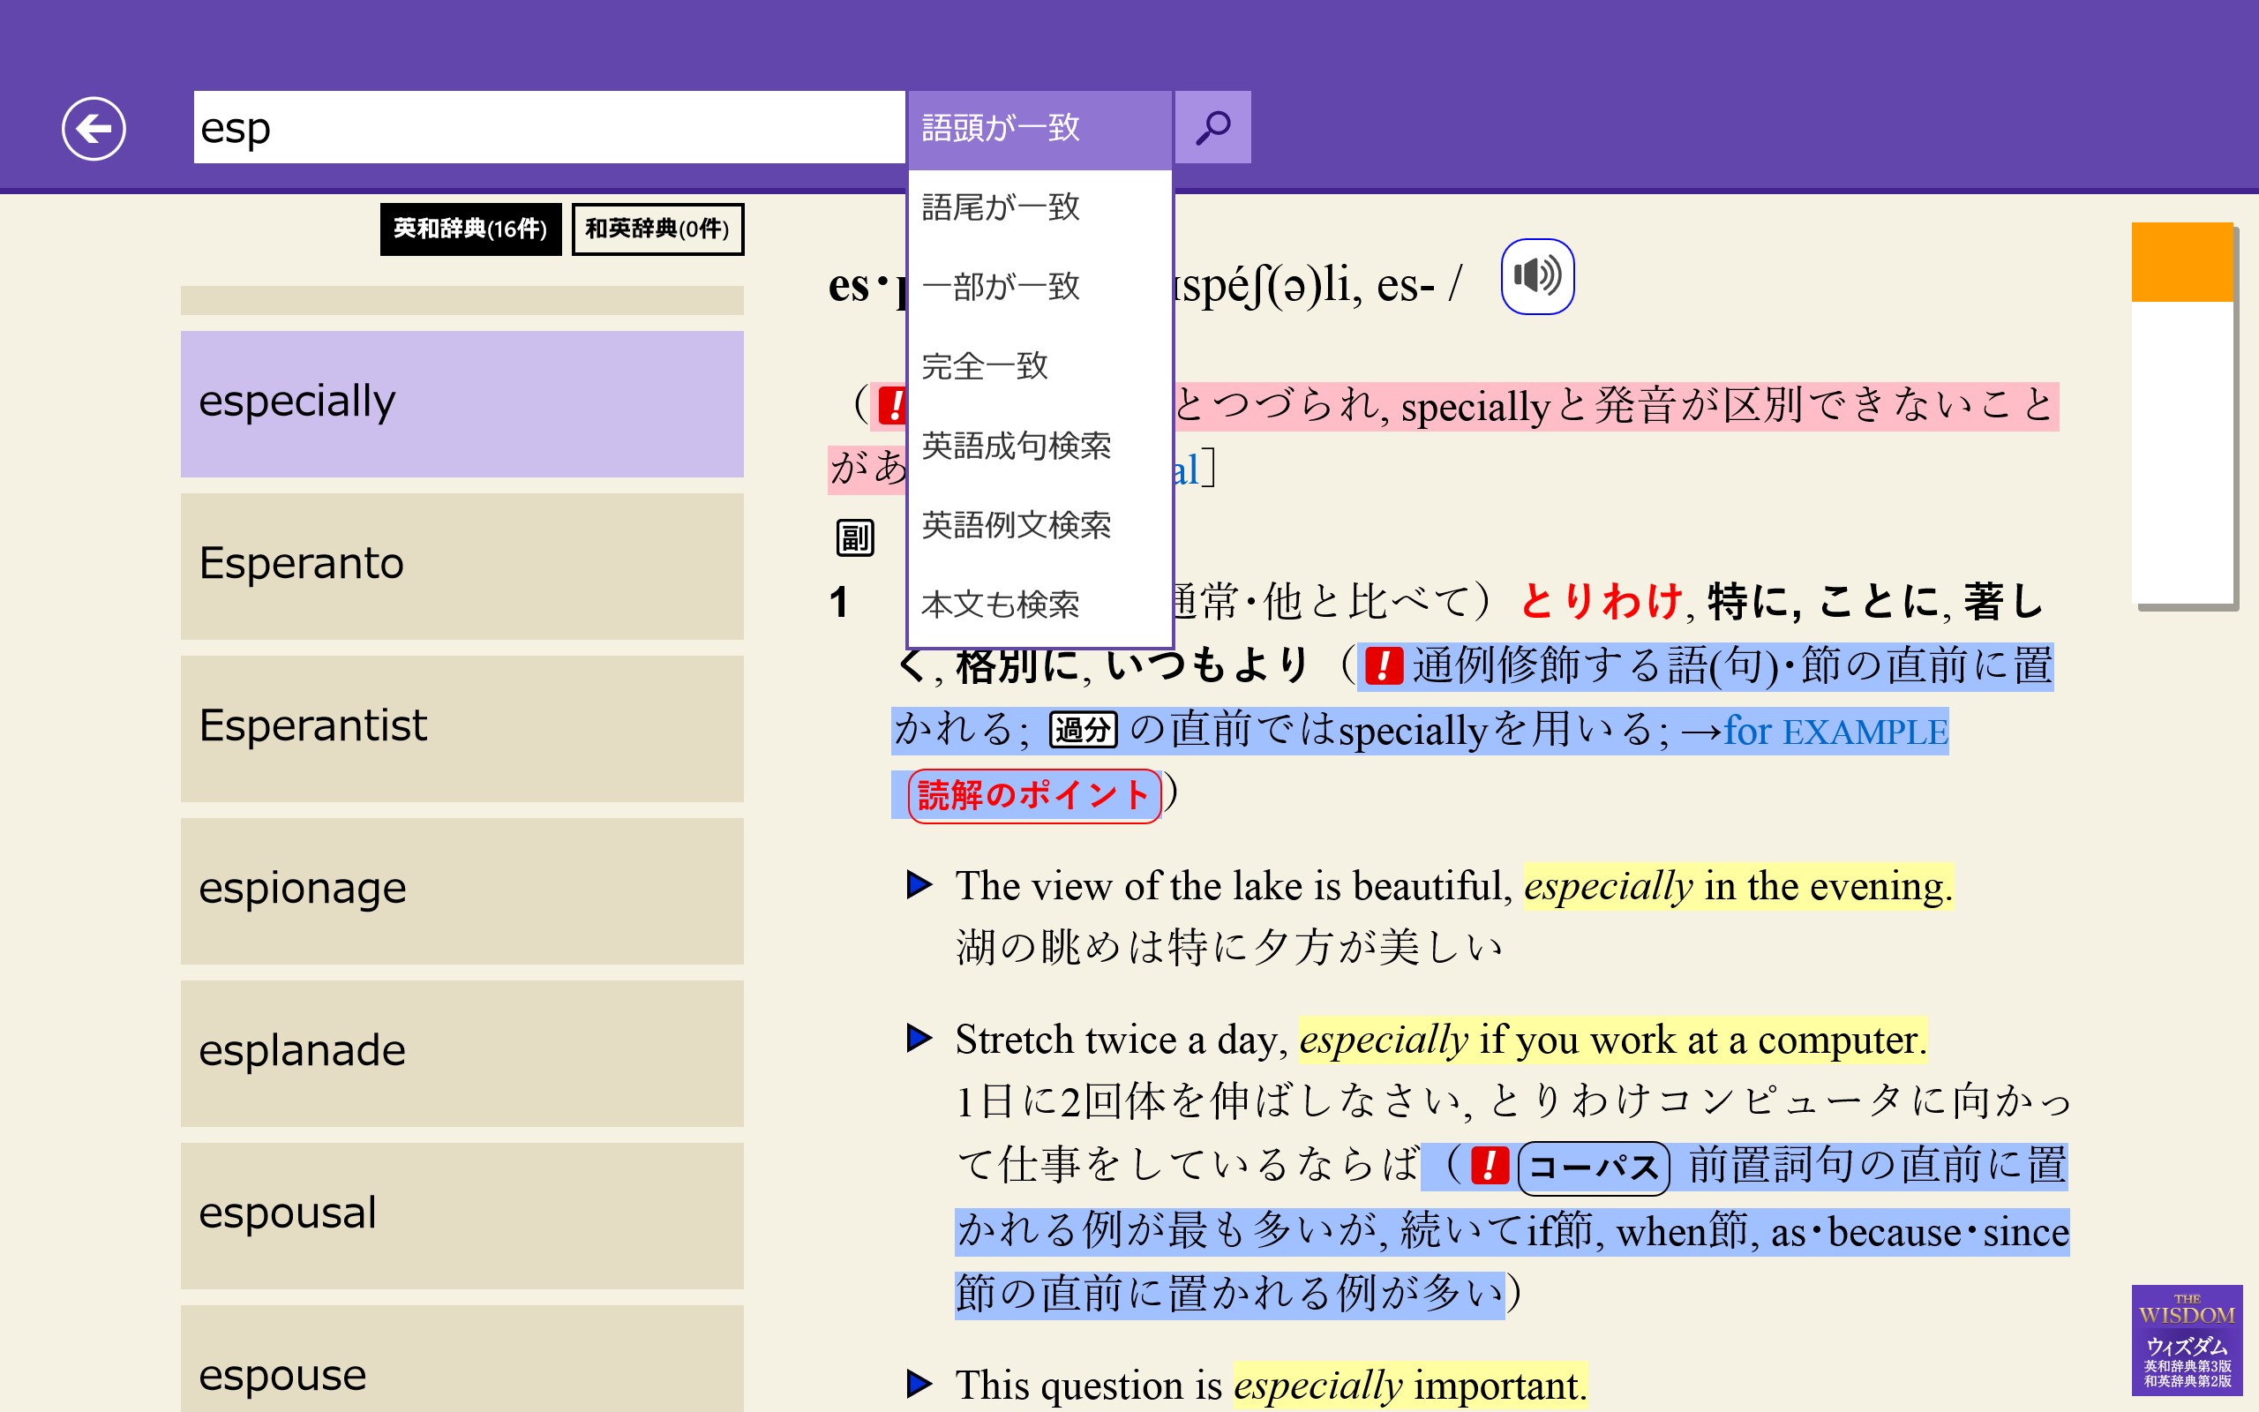Switch to the 和英辞典(0件) tab
Image resolution: width=2259 pixels, height=1412 pixels.
tap(657, 229)
